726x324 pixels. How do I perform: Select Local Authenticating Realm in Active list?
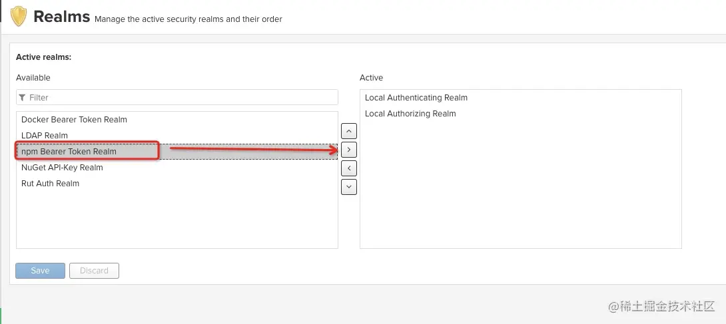pos(520,98)
